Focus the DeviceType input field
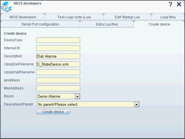 pos(58,40)
